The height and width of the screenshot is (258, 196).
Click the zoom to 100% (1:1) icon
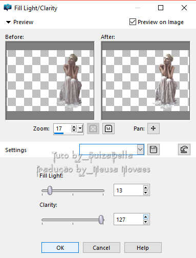pos(108,128)
